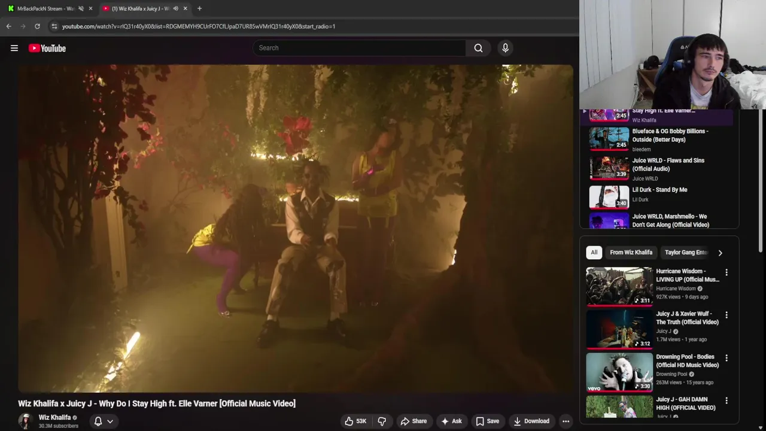Expand subscription notification dropdown arrow
This screenshot has height=431, width=766.
point(110,421)
